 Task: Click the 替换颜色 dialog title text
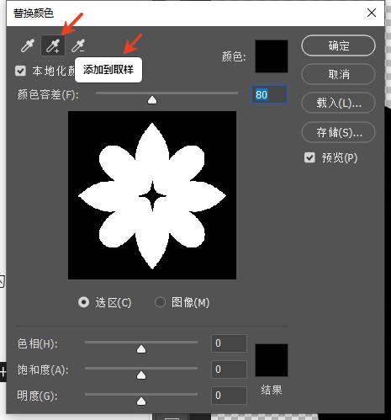click(34, 13)
